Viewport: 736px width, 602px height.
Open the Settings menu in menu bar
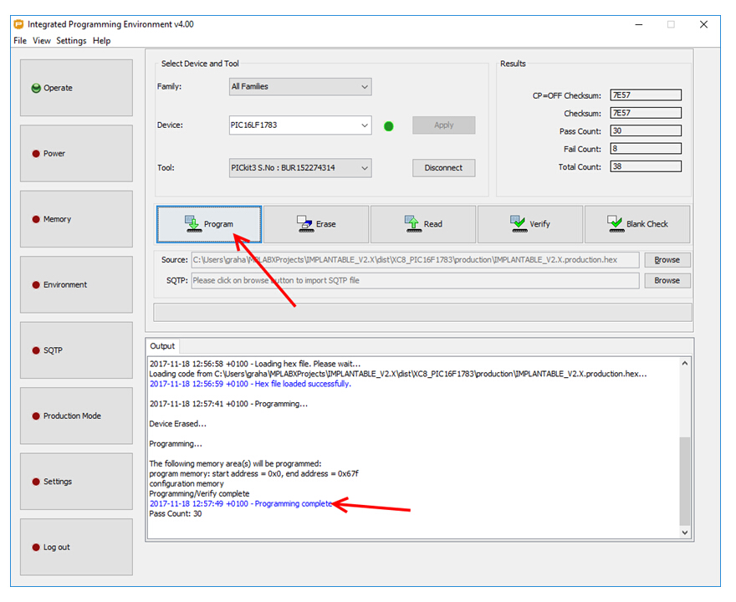[x=71, y=41]
